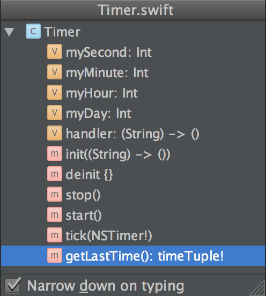Click the method icon beside stop()
The image size is (266, 296).
(55, 194)
